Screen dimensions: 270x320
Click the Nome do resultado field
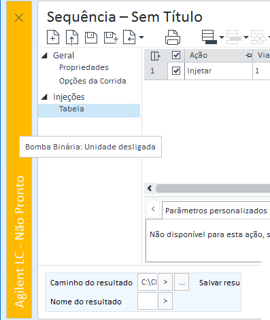point(147,301)
